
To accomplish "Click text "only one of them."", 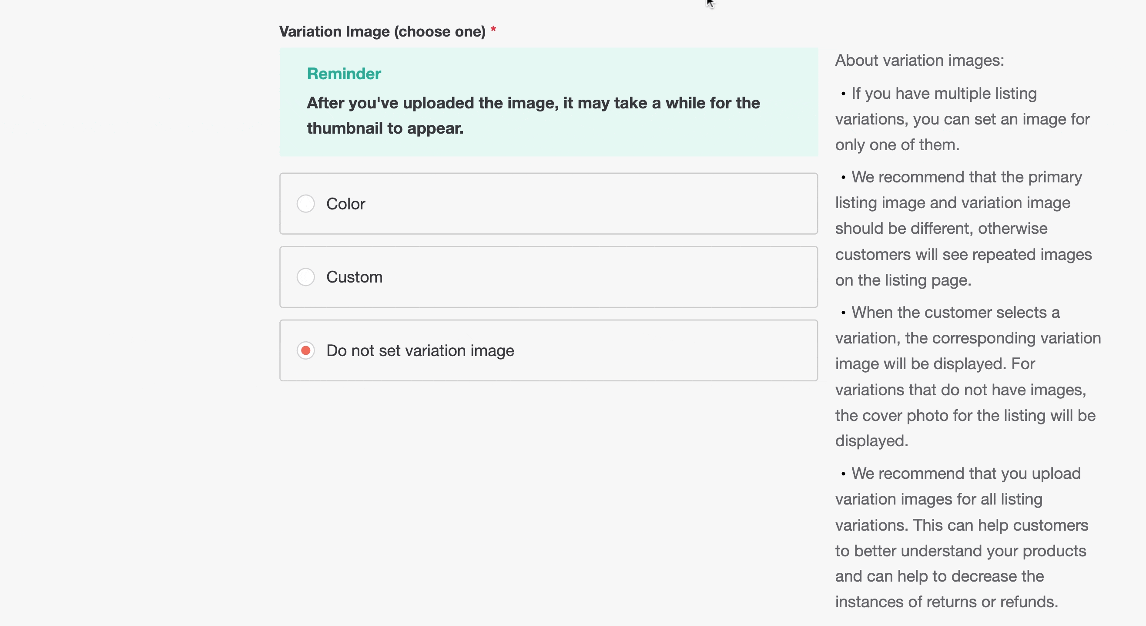I will point(897,145).
